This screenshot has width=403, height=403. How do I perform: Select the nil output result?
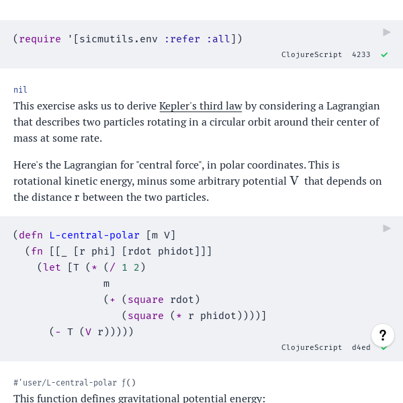pyautogui.click(x=20, y=90)
